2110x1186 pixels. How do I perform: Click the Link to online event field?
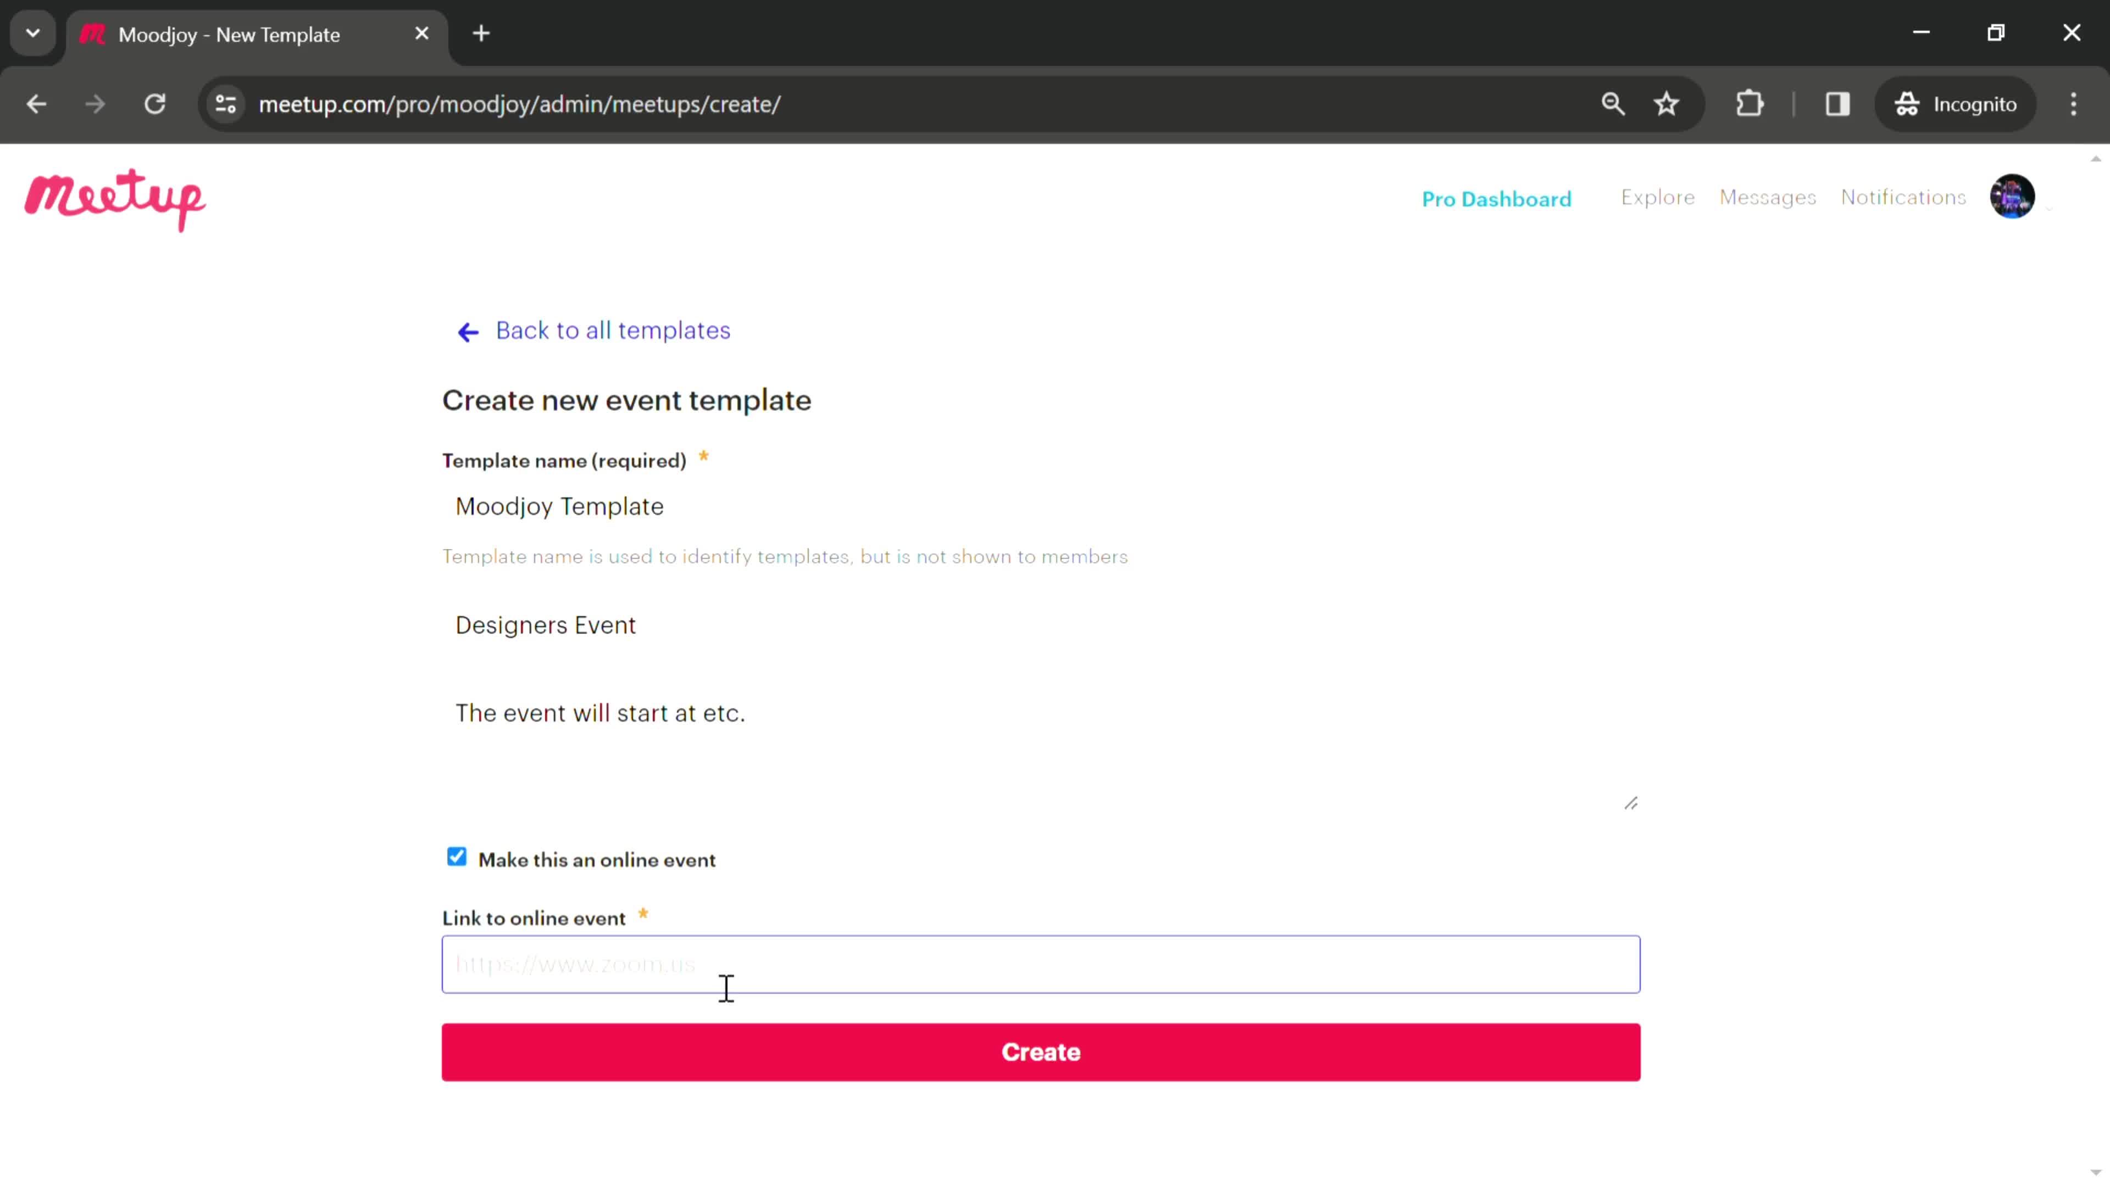(1041, 964)
